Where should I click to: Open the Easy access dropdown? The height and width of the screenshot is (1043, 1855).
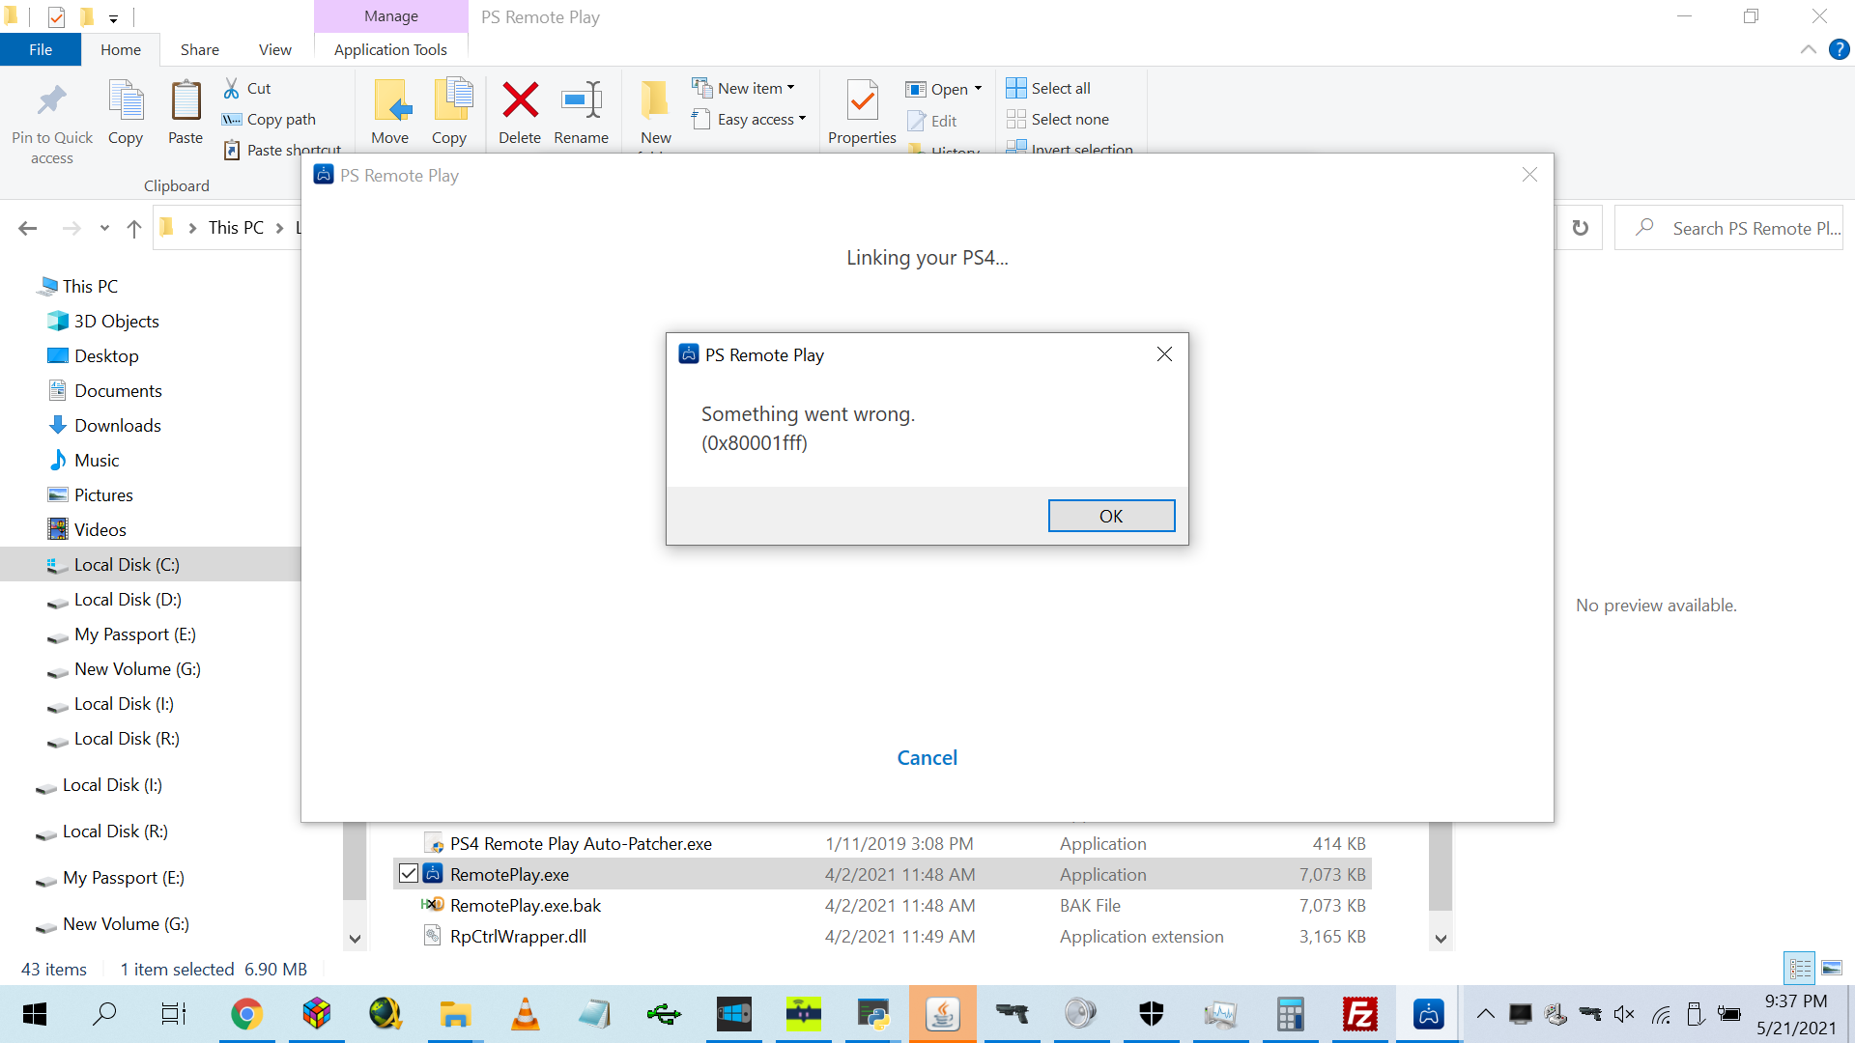(x=749, y=119)
